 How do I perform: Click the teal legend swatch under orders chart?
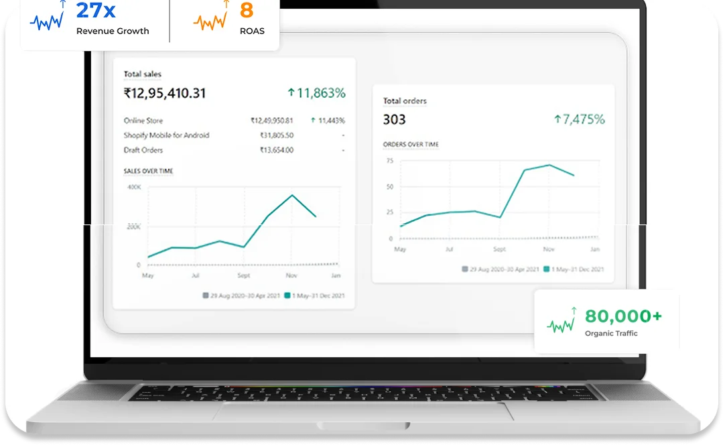[x=547, y=269]
